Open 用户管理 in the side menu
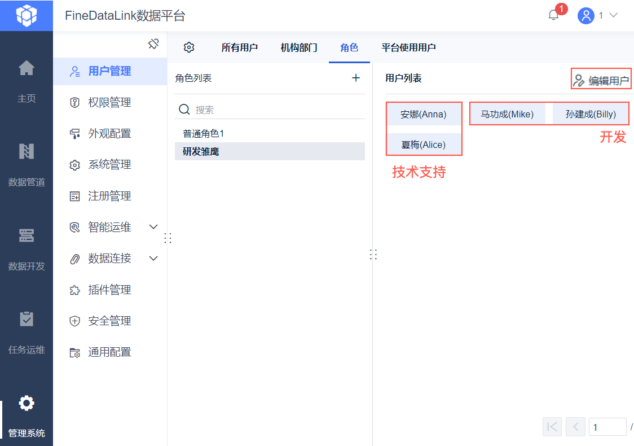The height and width of the screenshot is (446, 634). tap(110, 71)
